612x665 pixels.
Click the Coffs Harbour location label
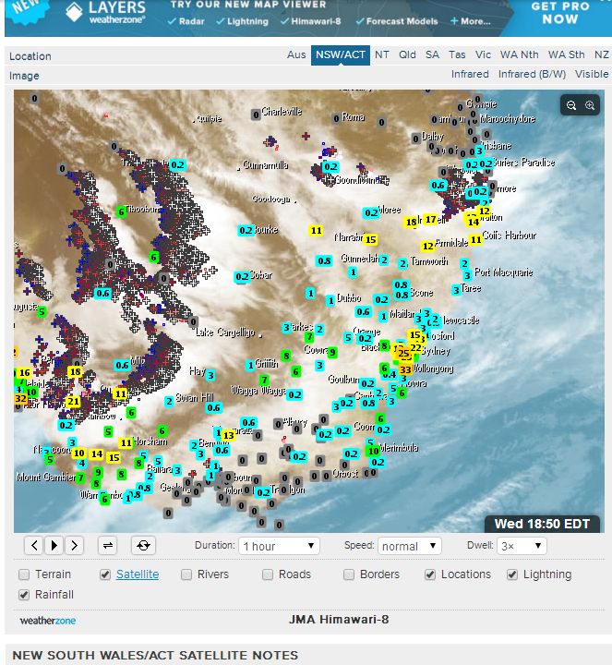click(x=510, y=236)
